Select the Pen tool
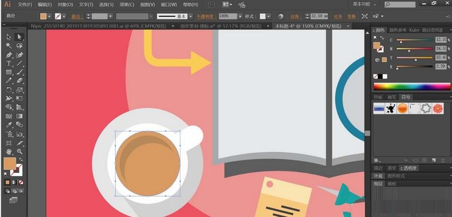 [x=9, y=55]
